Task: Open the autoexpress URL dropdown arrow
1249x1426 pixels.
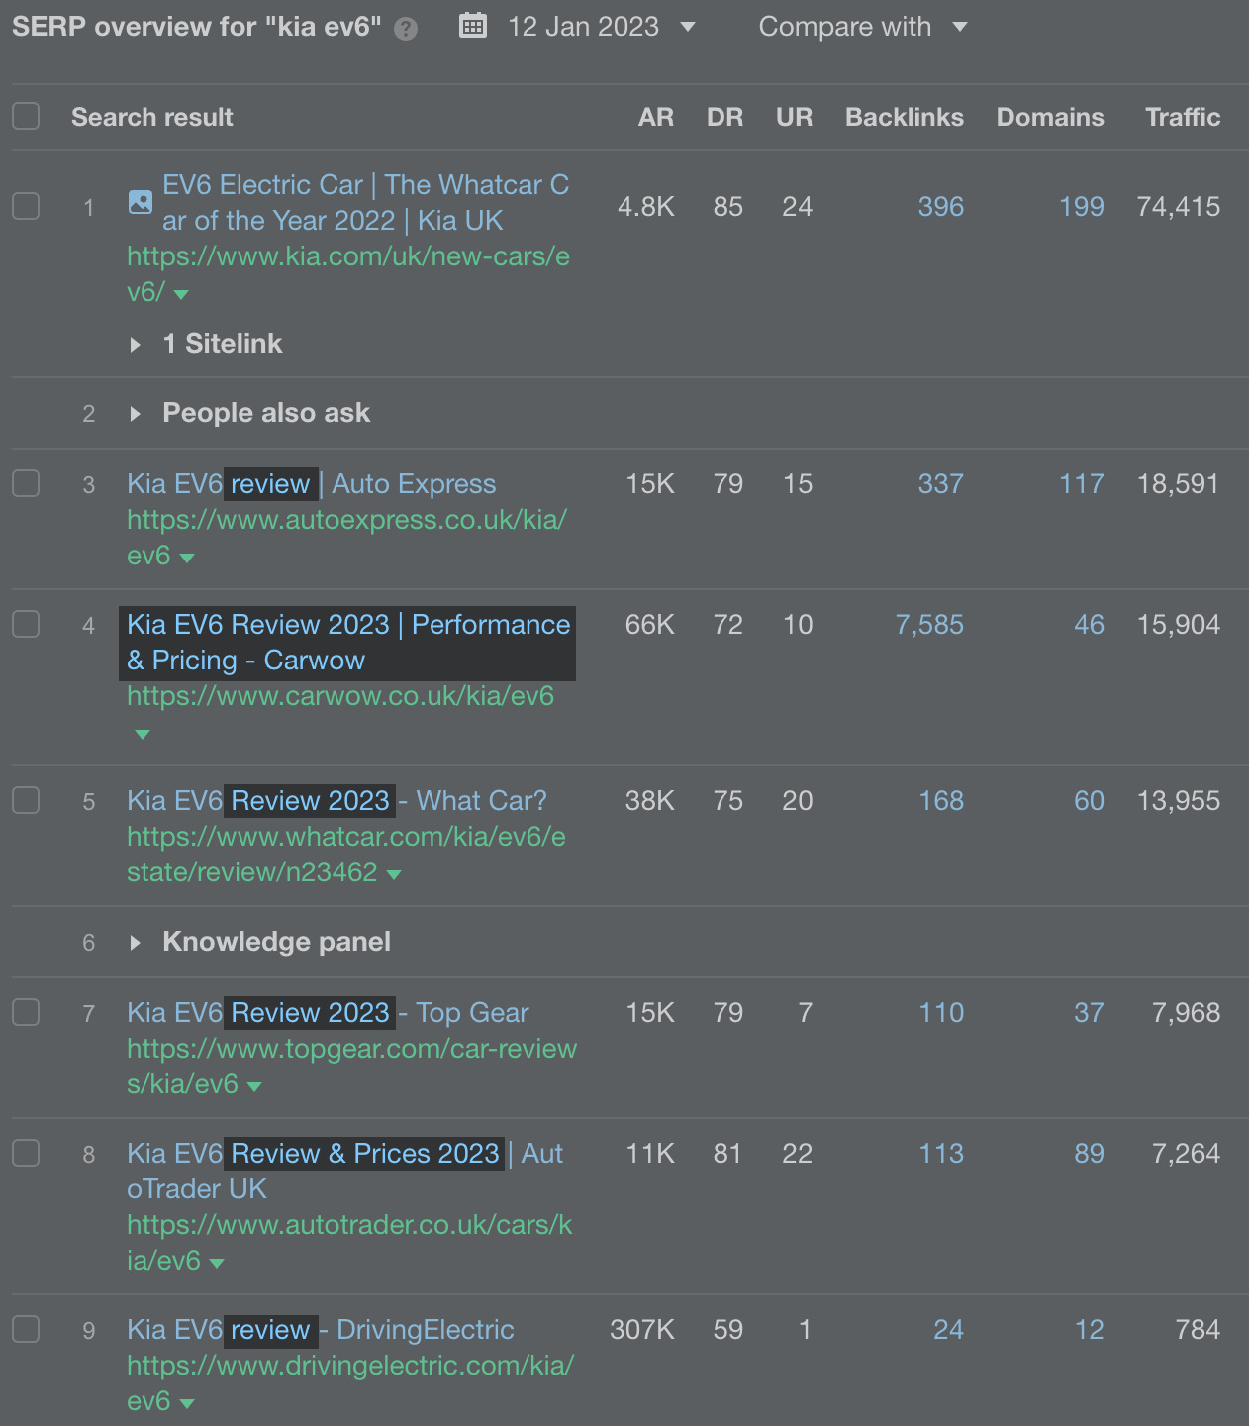Action: (187, 558)
